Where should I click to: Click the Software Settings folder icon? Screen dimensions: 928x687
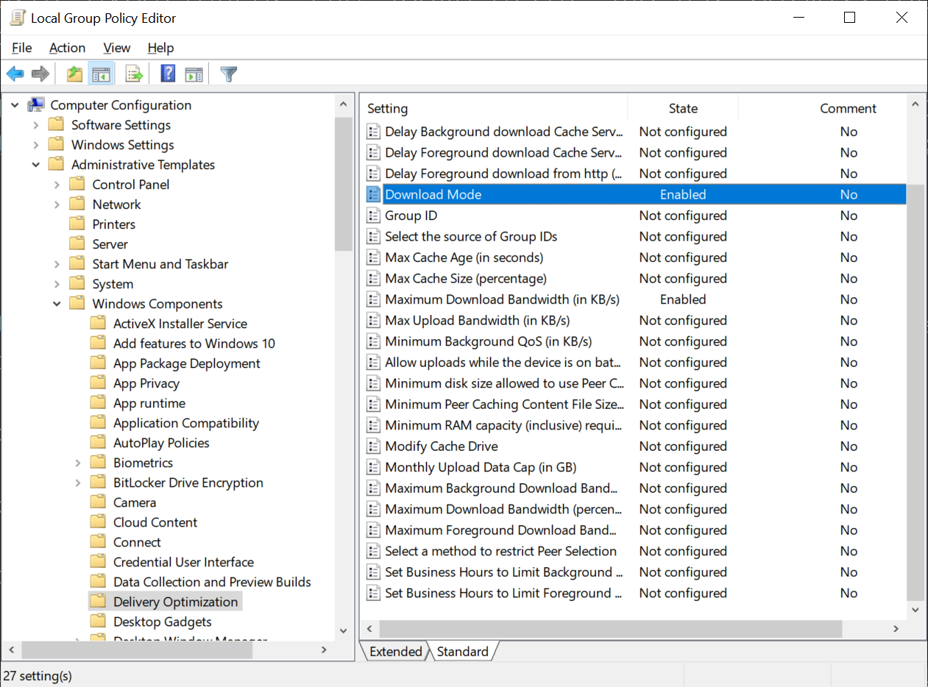click(x=56, y=125)
